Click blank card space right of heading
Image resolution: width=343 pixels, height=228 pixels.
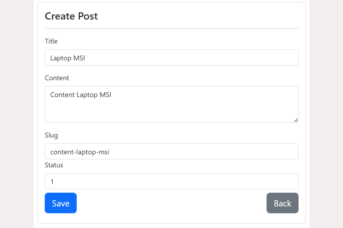(200, 16)
